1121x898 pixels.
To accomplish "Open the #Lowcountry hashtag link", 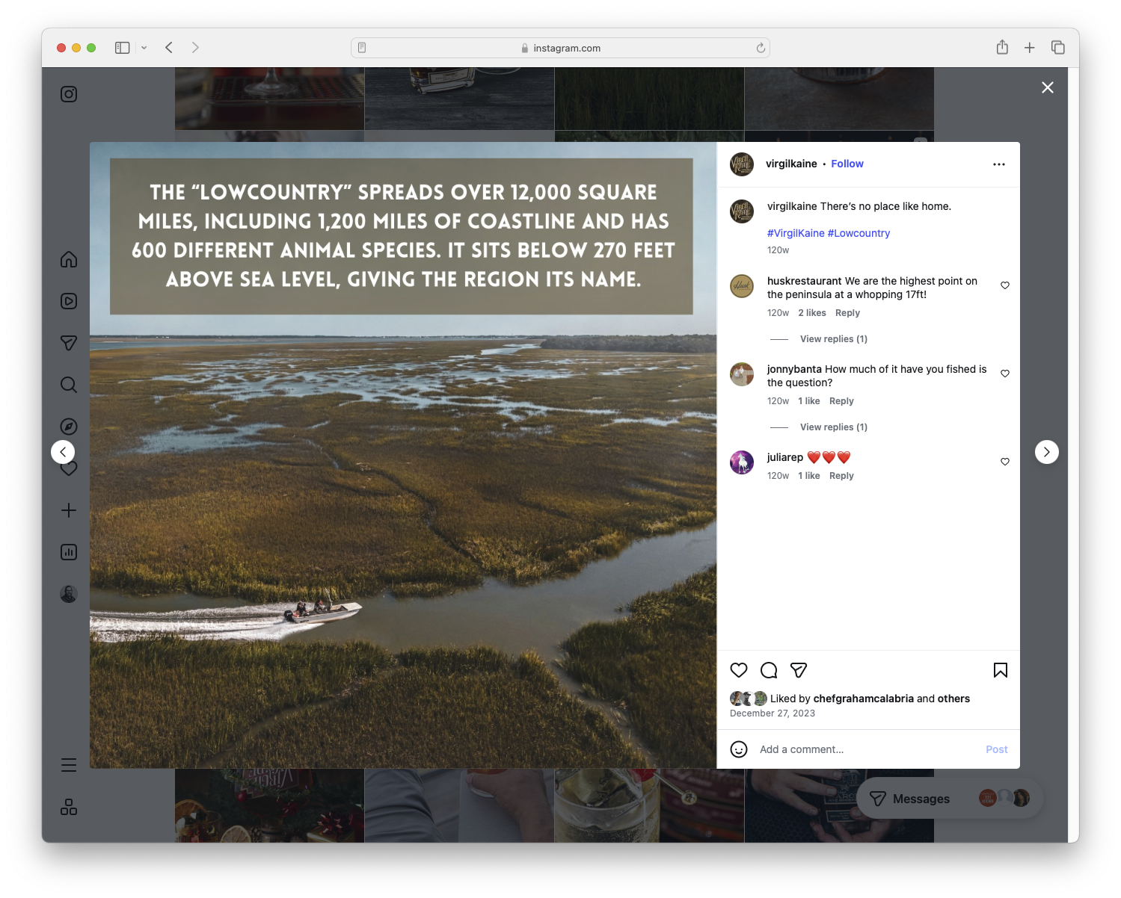I will pyautogui.click(x=859, y=233).
